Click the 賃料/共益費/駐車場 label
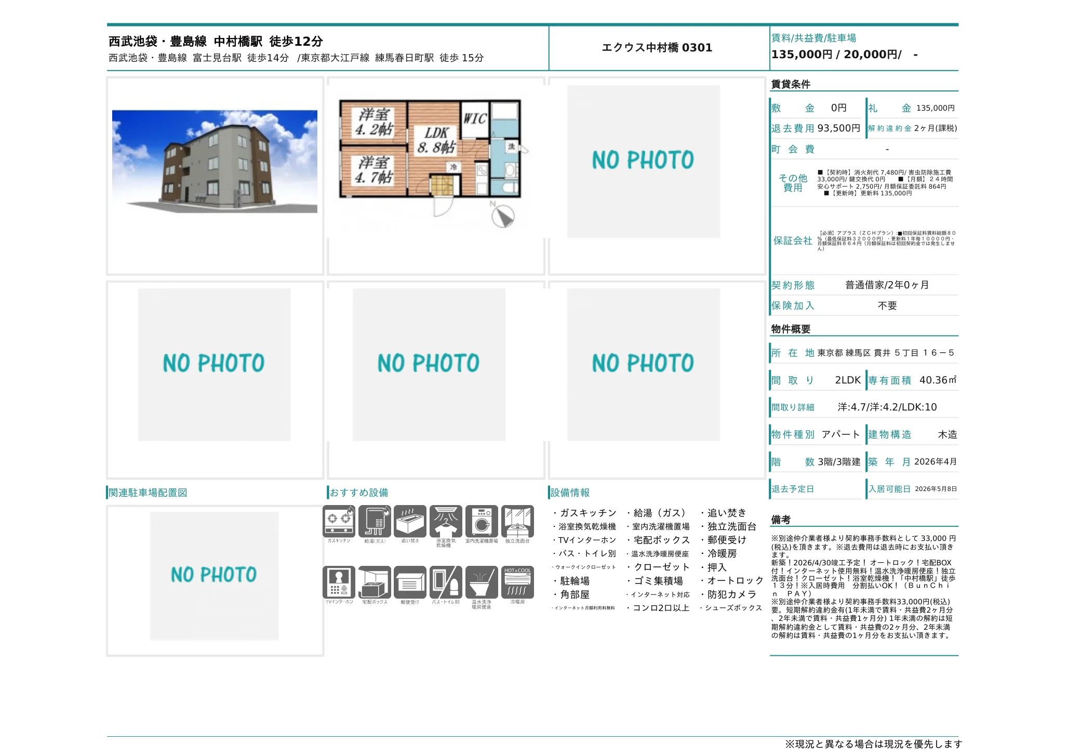 pyautogui.click(x=813, y=38)
